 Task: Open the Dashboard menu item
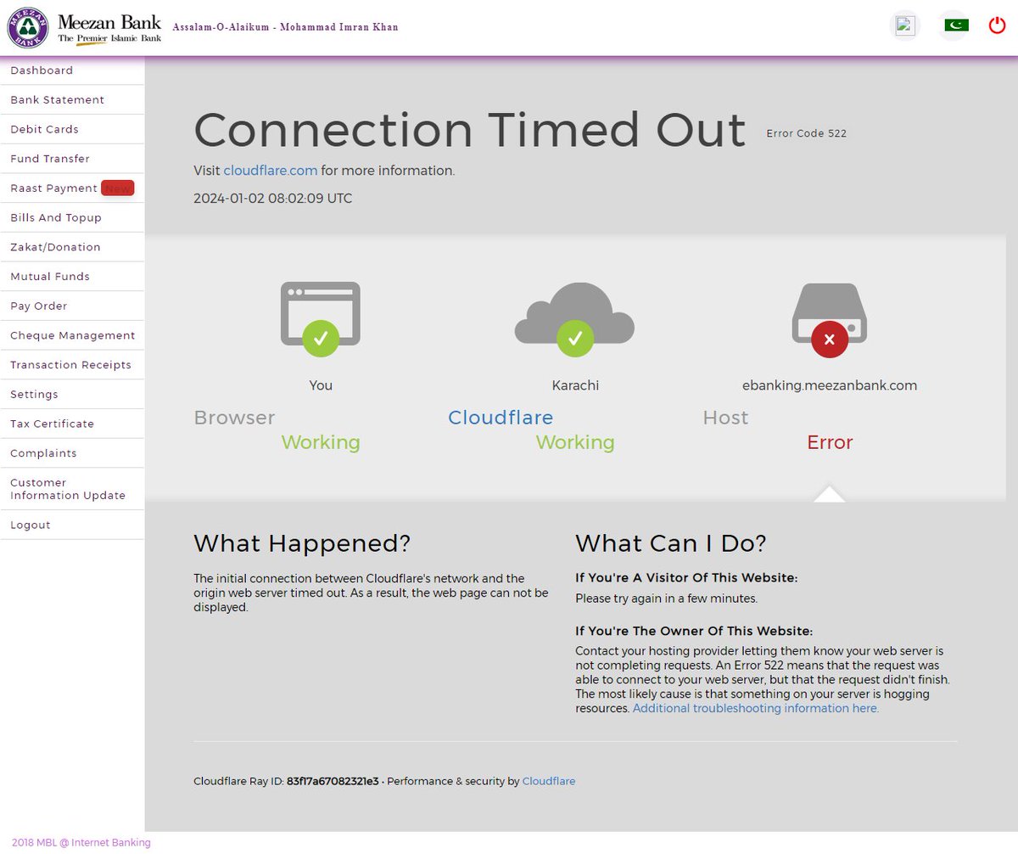[x=72, y=70]
